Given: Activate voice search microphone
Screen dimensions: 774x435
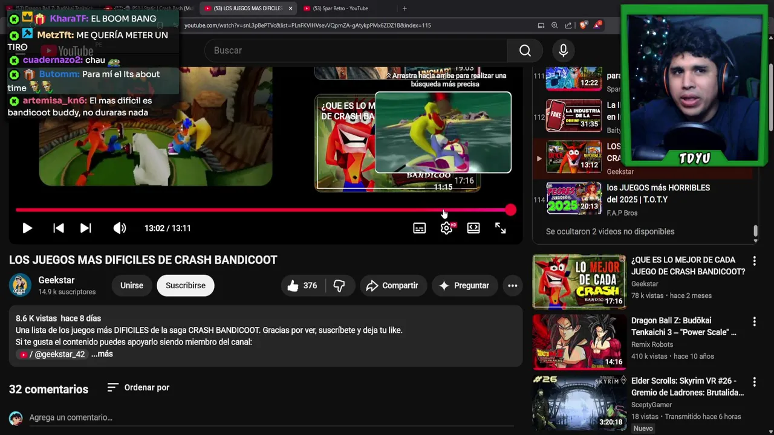Looking at the screenshot, I should pos(563,50).
